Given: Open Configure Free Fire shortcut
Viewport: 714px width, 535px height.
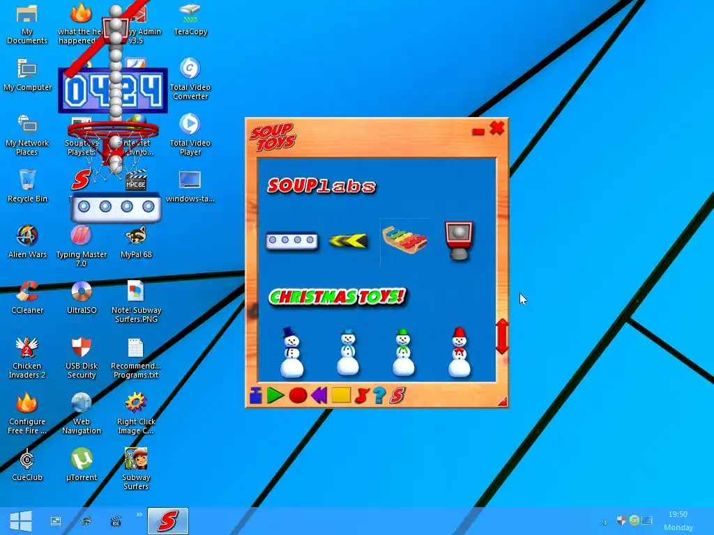Looking at the screenshot, I should 27,414.
